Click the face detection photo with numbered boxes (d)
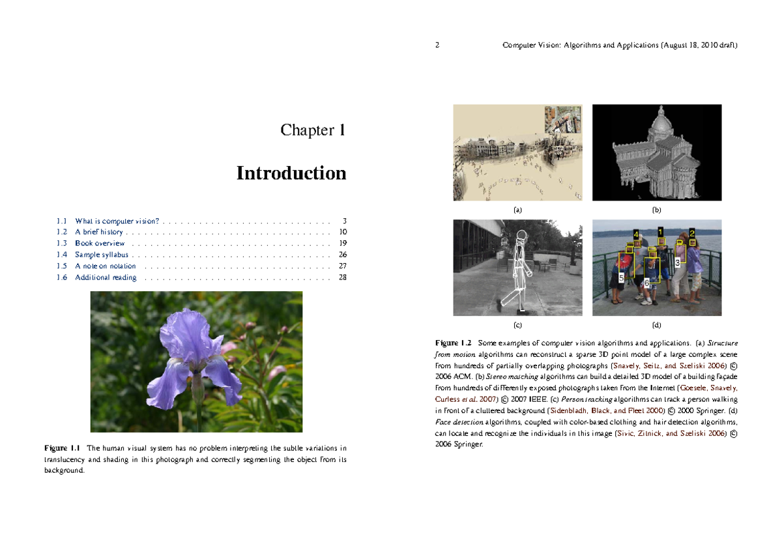The image size is (782, 553). click(x=656, y=268)
